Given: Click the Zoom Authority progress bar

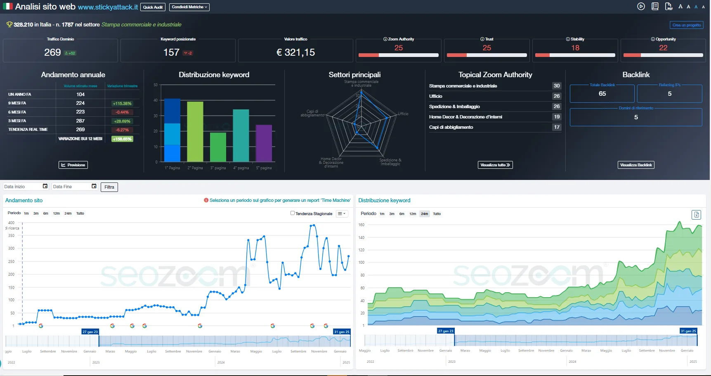Looking at the screenshot, I should (399, 55).
